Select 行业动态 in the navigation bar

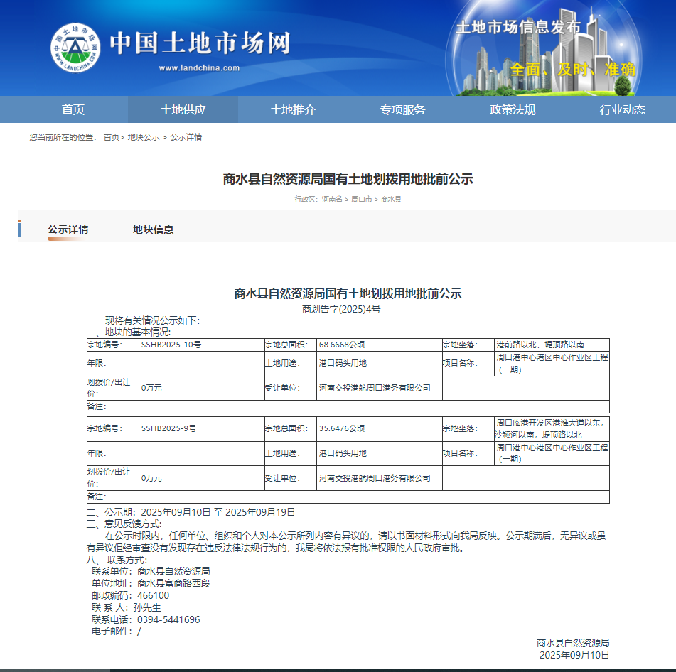pyautogui.click(x=622, y=109)
